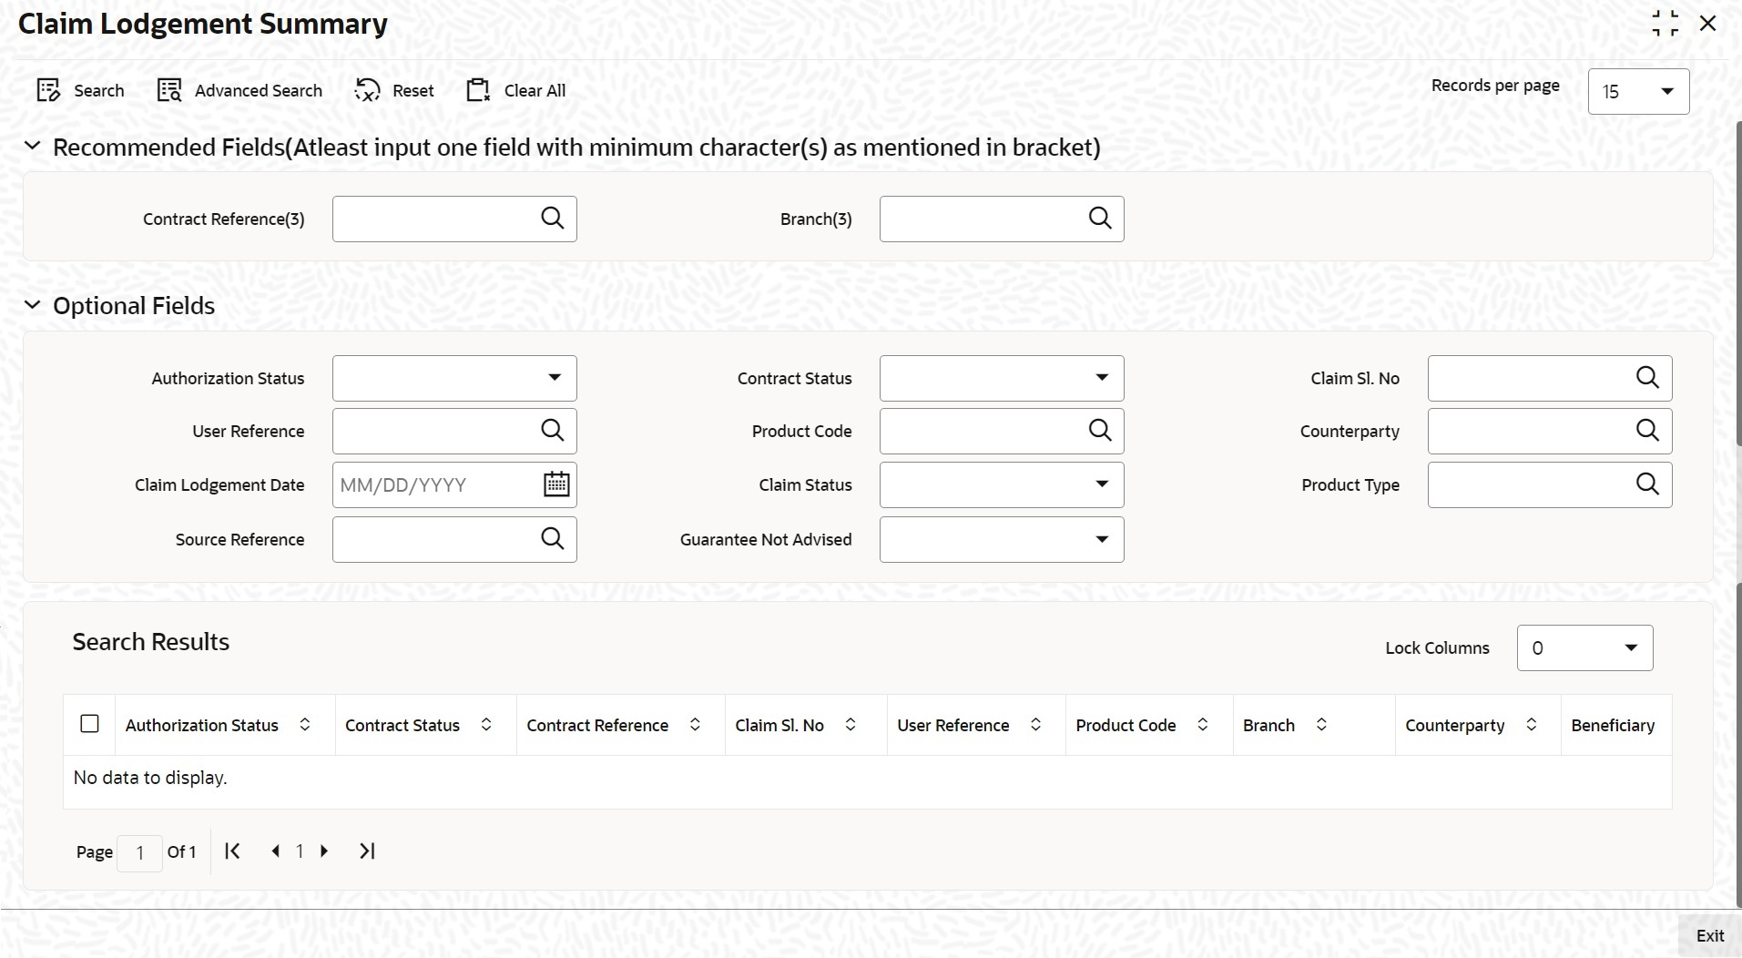Collapse the Optional Fields section
Screen dimensions: 1742x958
tap(32, 306)
